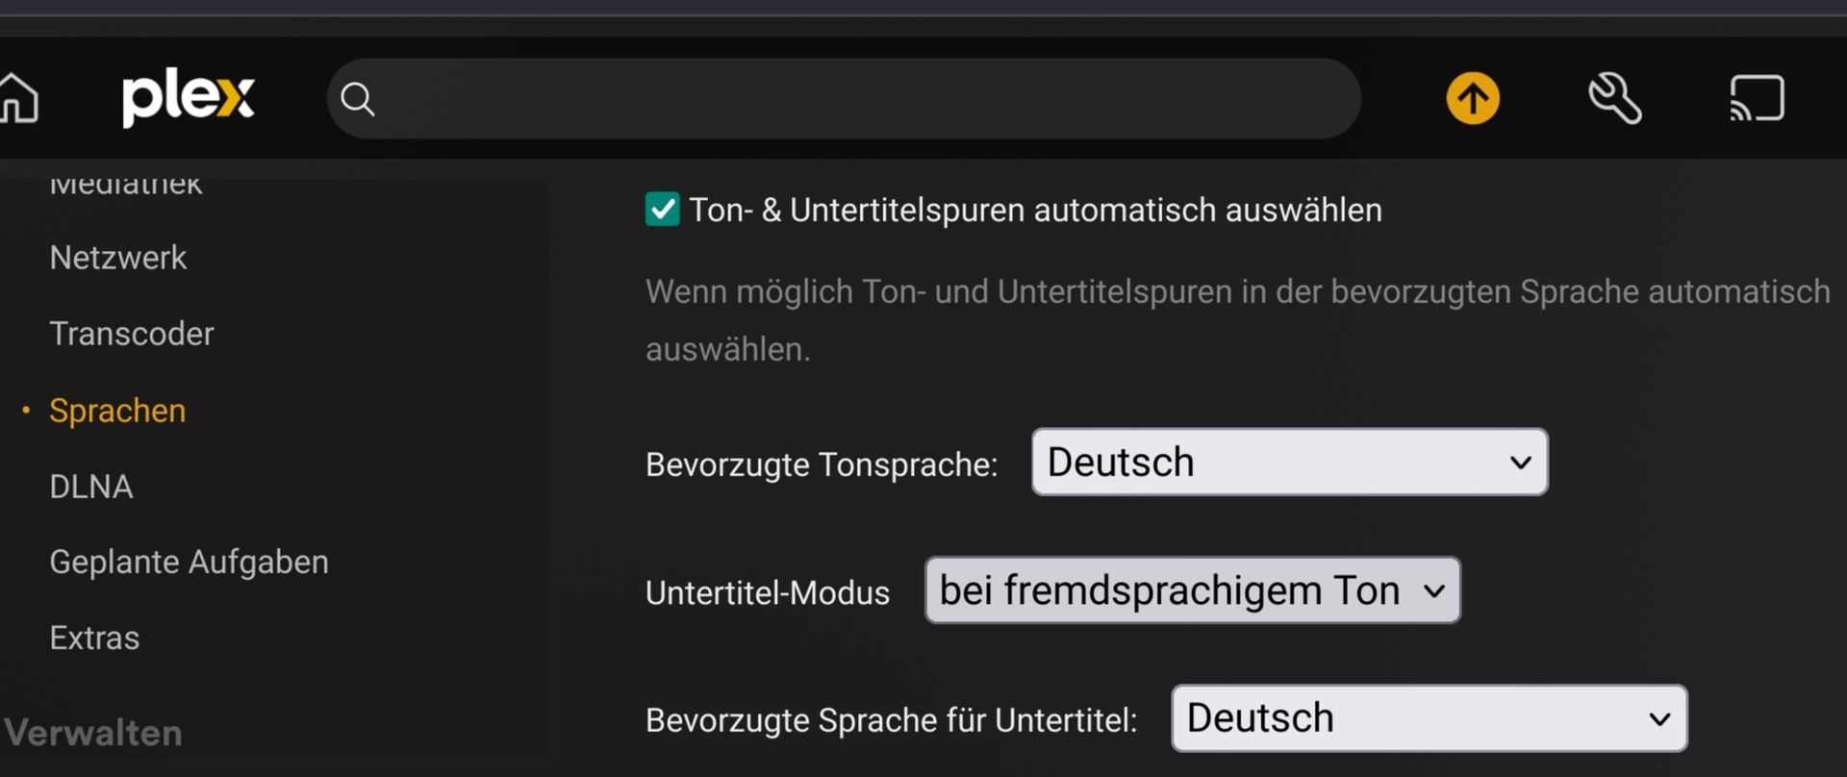Select the Sprachen sidebar entry

117,411
